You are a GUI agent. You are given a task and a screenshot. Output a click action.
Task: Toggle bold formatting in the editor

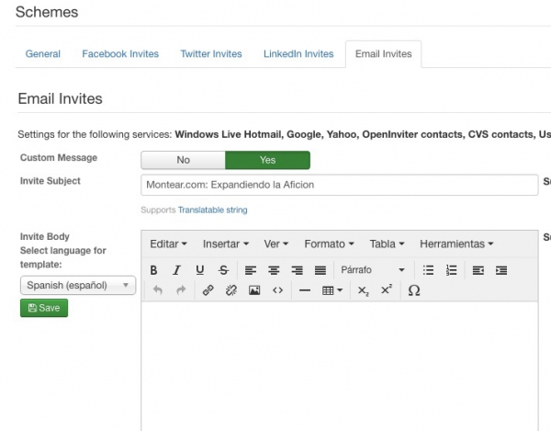click(x=153, y=270)
